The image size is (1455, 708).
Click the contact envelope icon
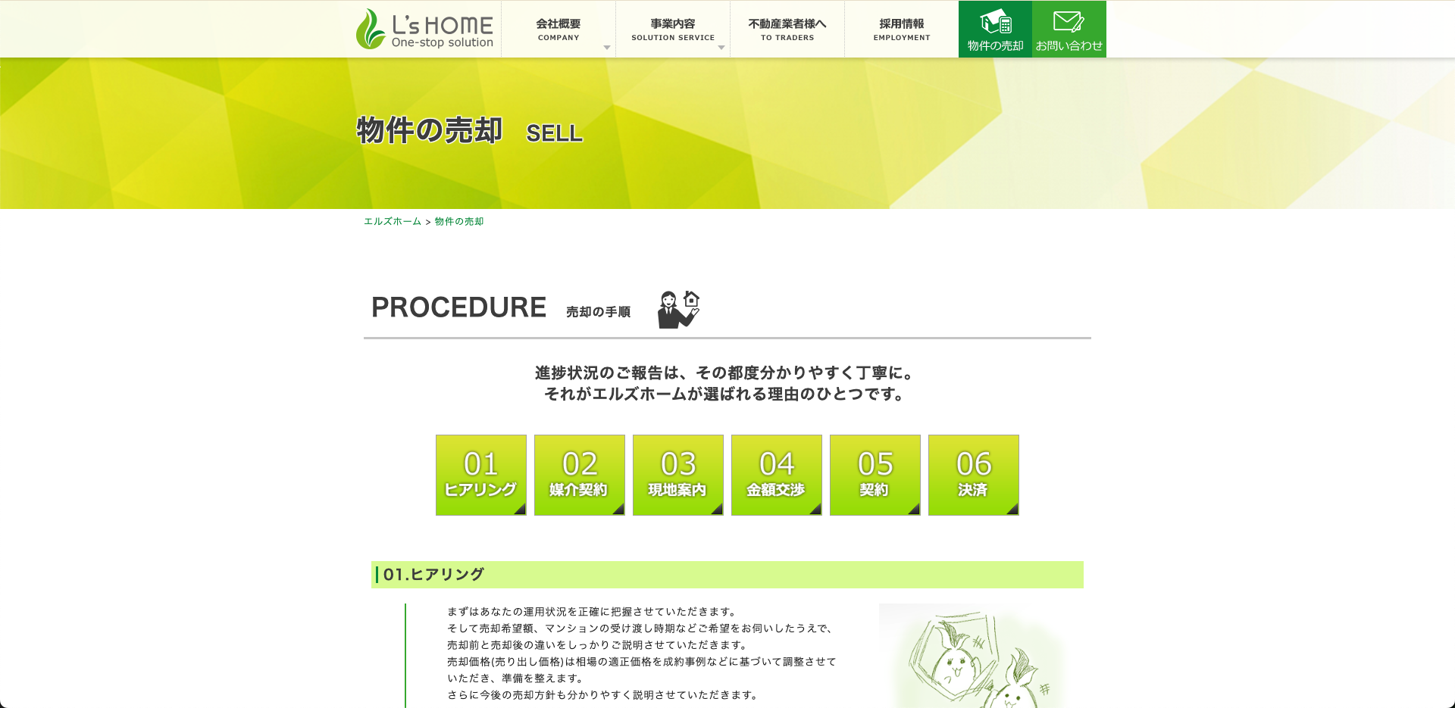pyautogui.click(x=1069, y=22)
